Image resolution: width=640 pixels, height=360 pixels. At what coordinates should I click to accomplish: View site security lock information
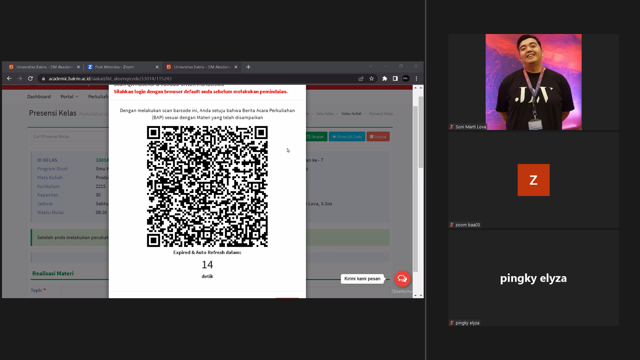[43, 79]
